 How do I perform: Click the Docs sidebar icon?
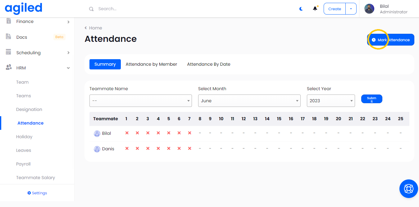pyautogui.click(x=8, y=37)
